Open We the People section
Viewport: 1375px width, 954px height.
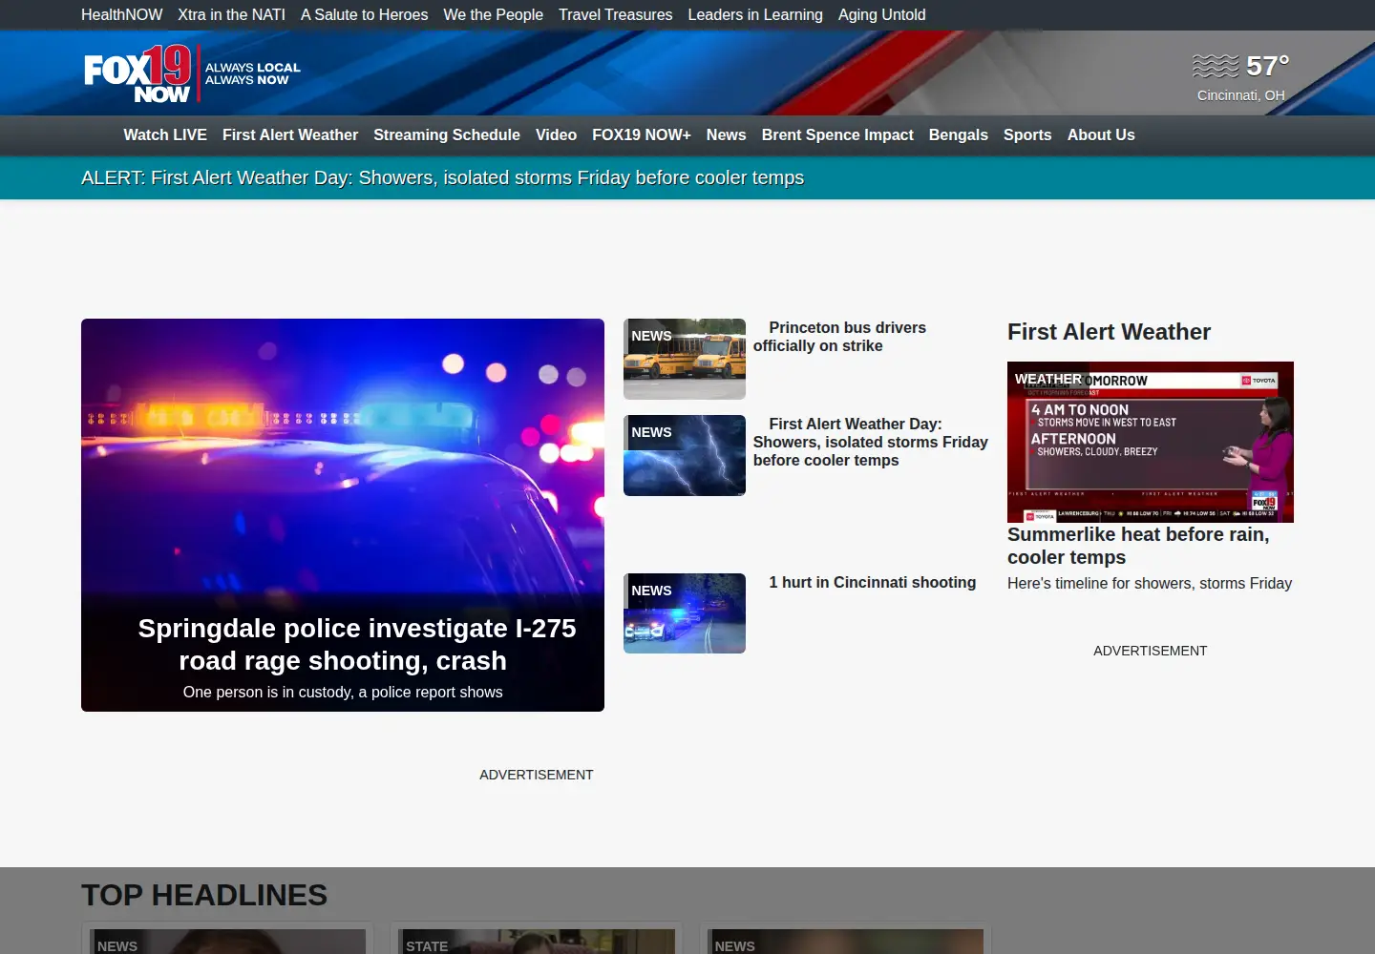[493, 14]
